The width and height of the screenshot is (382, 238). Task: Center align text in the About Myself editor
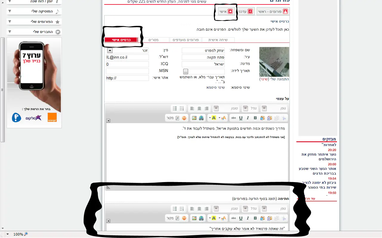(x=199, y=108)
